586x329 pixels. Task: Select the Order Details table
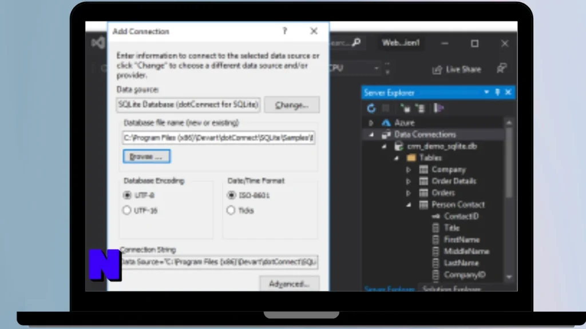pos(454,181)
